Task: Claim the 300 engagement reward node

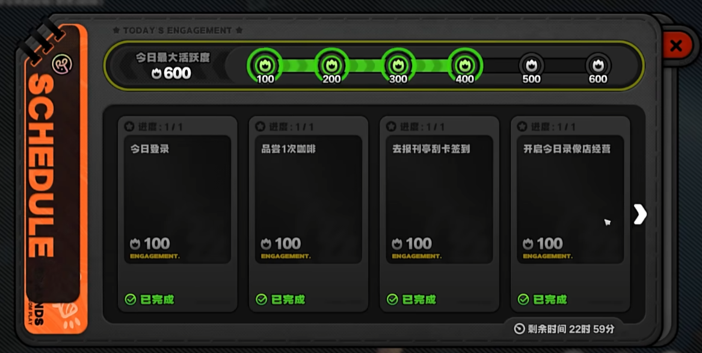Action: (398, 66)
